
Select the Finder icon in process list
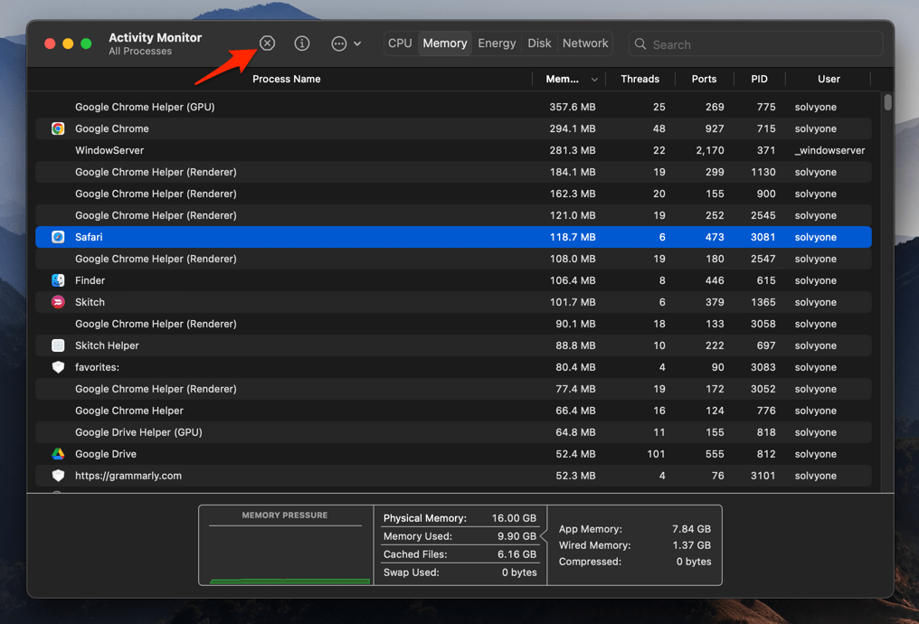pyautogui.click(x=57, y=280)
